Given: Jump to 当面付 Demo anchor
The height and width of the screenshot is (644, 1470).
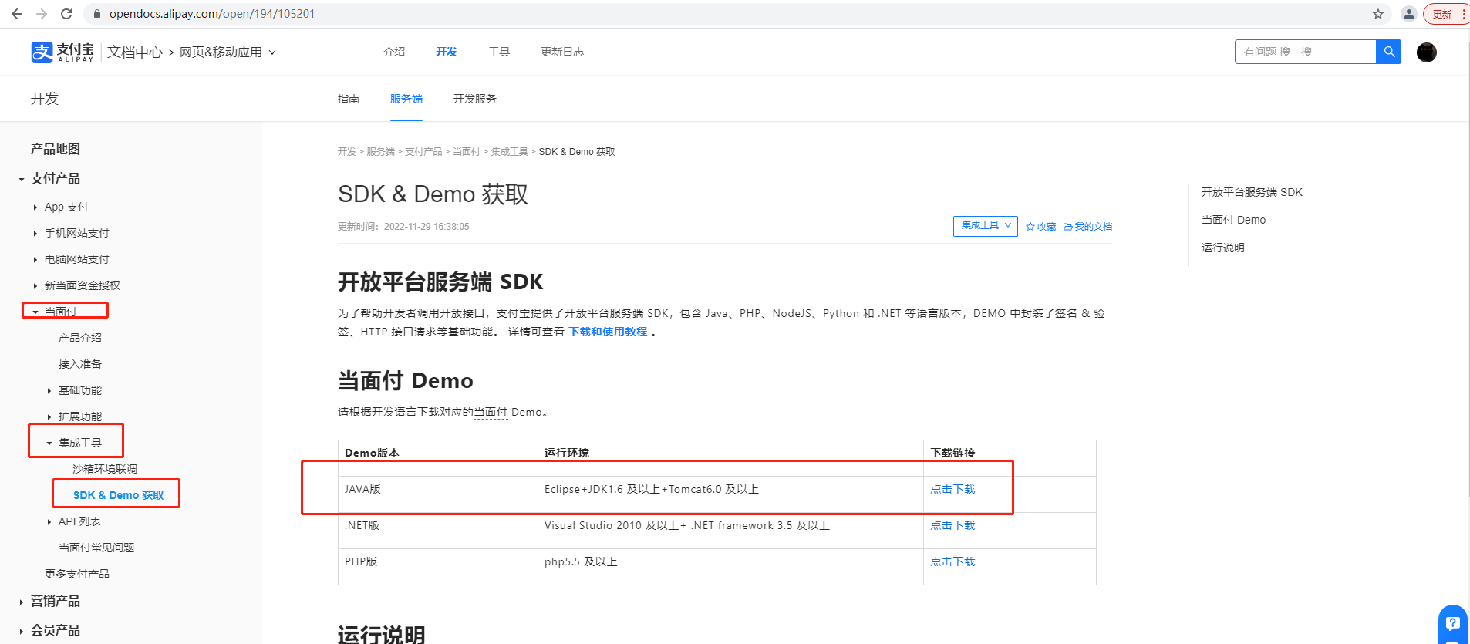Looking at the screenshot, I should (1233, 220).
